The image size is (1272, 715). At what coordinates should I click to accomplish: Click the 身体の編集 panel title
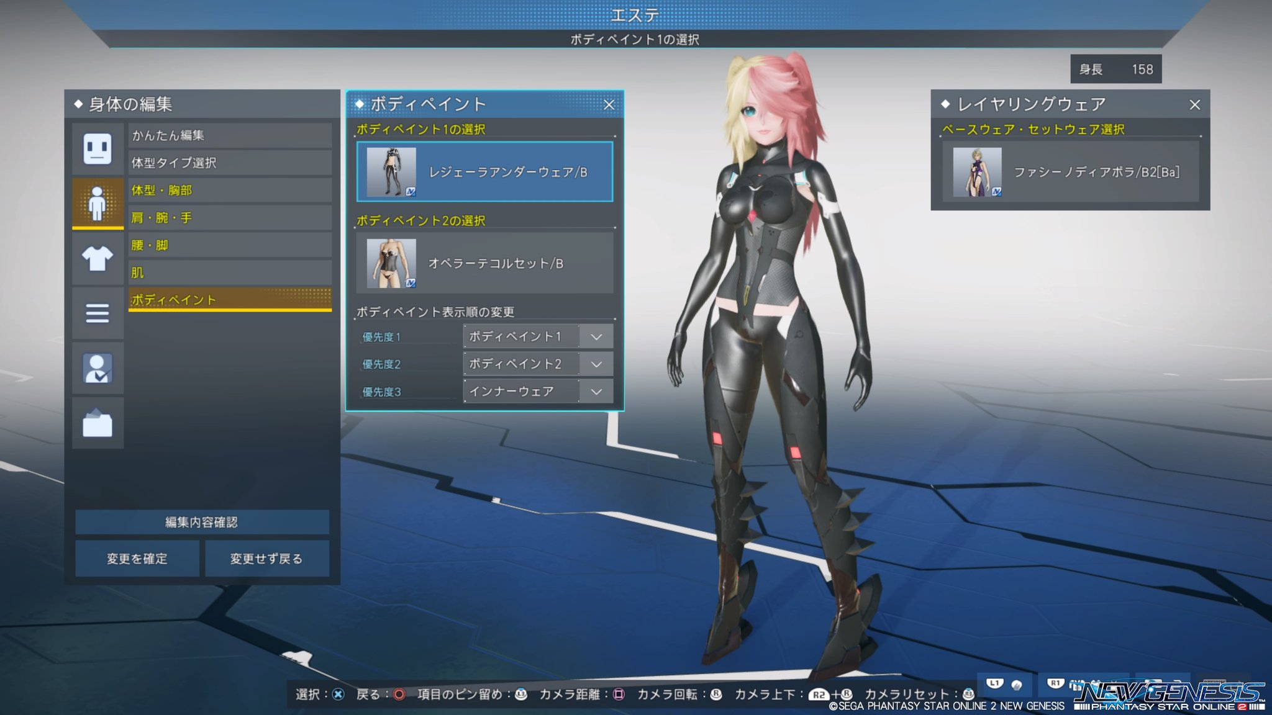coord(130,104)
